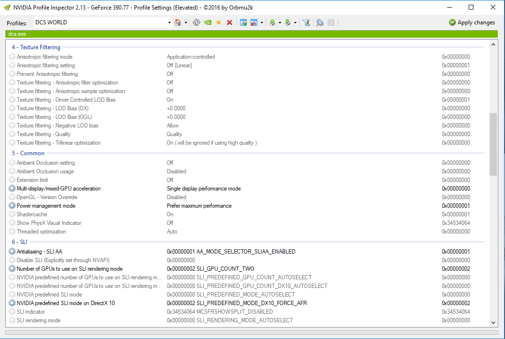The height and width of the screenshot is (339, 505).
Task: Click gear icon beside Power management mode
Action: [12, 205]
